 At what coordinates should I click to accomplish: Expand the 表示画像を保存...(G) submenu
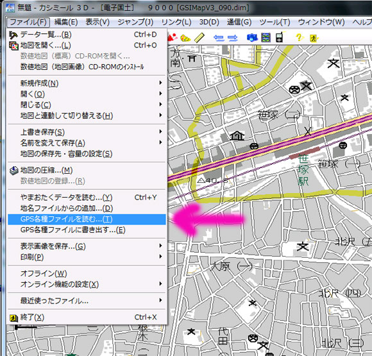(87, 246)
